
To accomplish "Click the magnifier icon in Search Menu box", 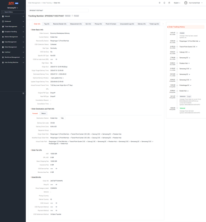I will 3,12.
